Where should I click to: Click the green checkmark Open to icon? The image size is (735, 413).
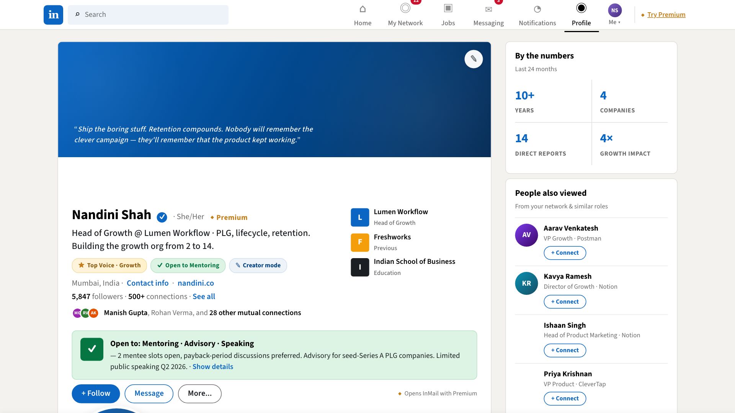point(92,349)
